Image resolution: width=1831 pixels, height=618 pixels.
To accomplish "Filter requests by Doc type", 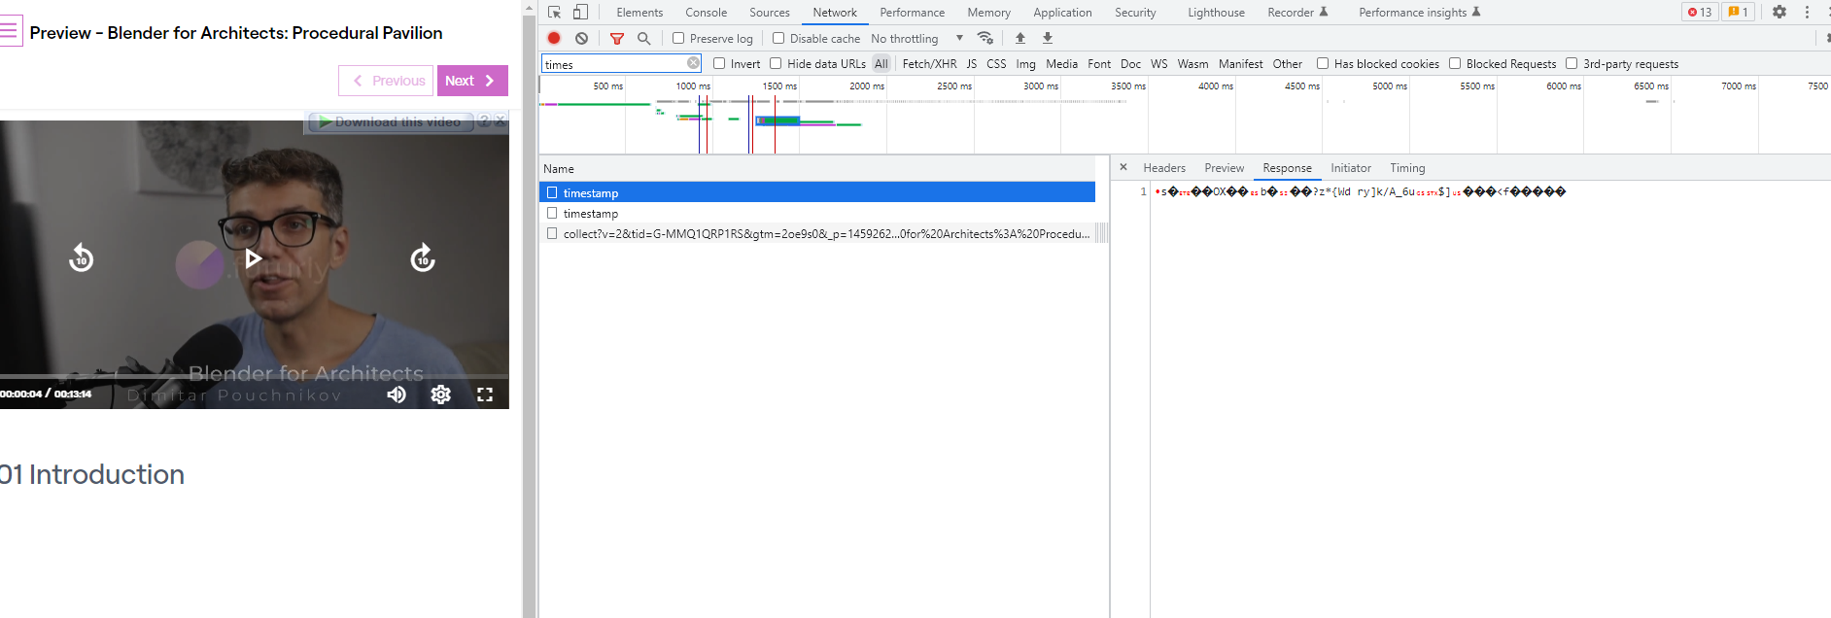I will tap(1130, 63).
